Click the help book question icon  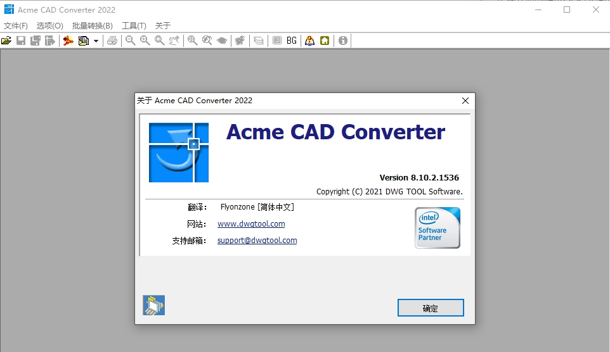tap(309, 41)
